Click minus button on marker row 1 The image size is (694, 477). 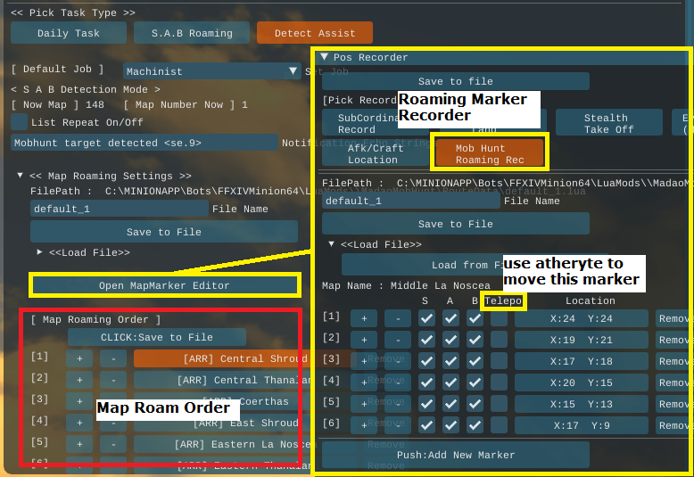(x=397, y=318)
